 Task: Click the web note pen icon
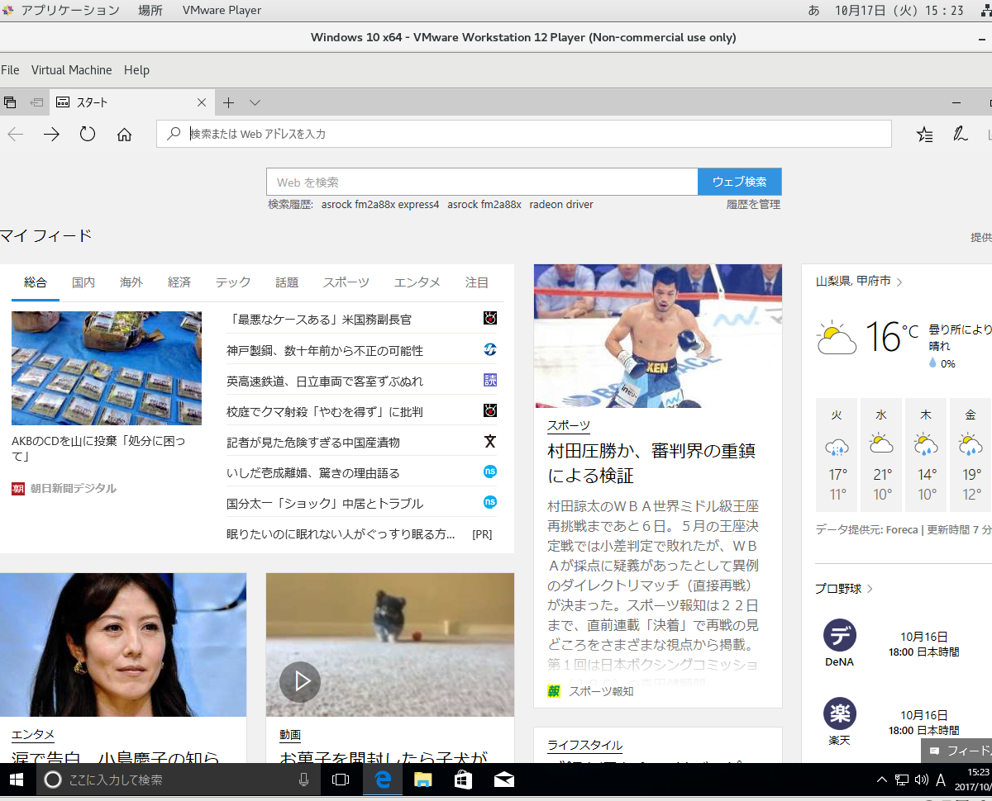pyautogui.click(x=960, y=134)
